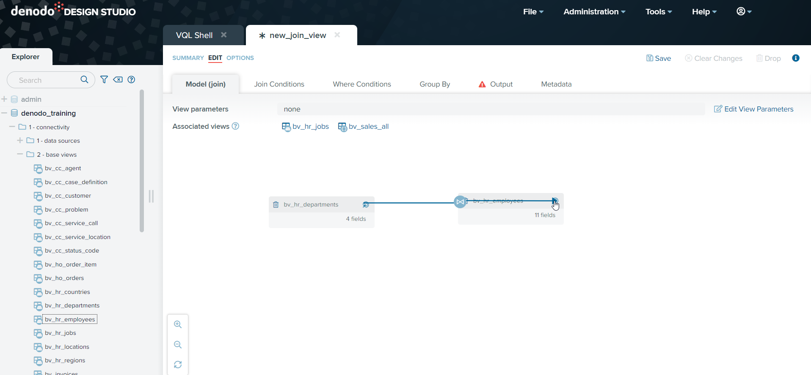Open the Output tab

pyautogui.click(x=501, y=84)
